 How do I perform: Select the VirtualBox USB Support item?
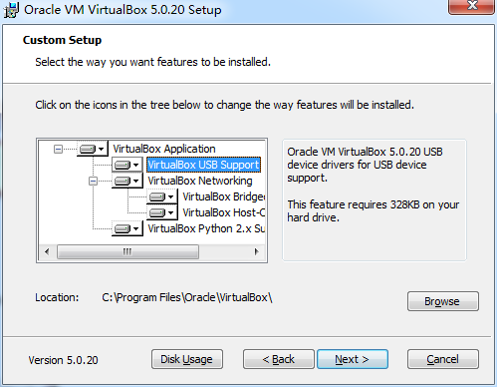(x=203, y=165)
